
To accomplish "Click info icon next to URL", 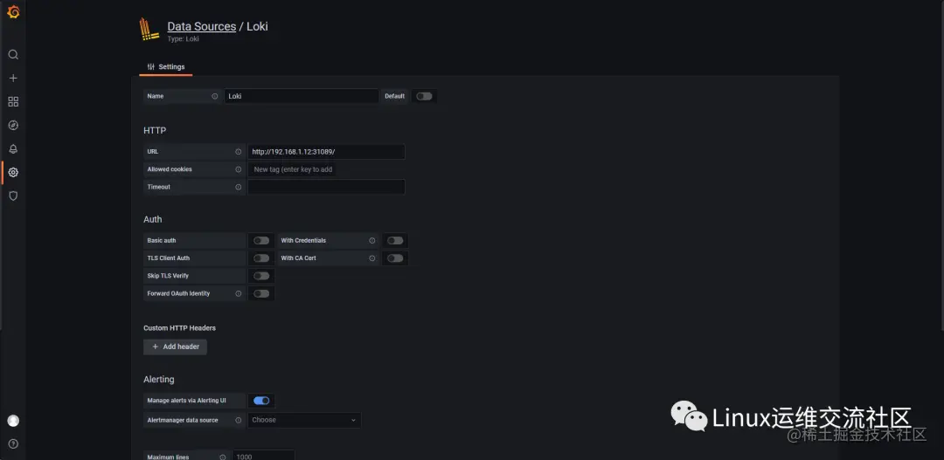I will pyautogui.click(x=239, y=152).
